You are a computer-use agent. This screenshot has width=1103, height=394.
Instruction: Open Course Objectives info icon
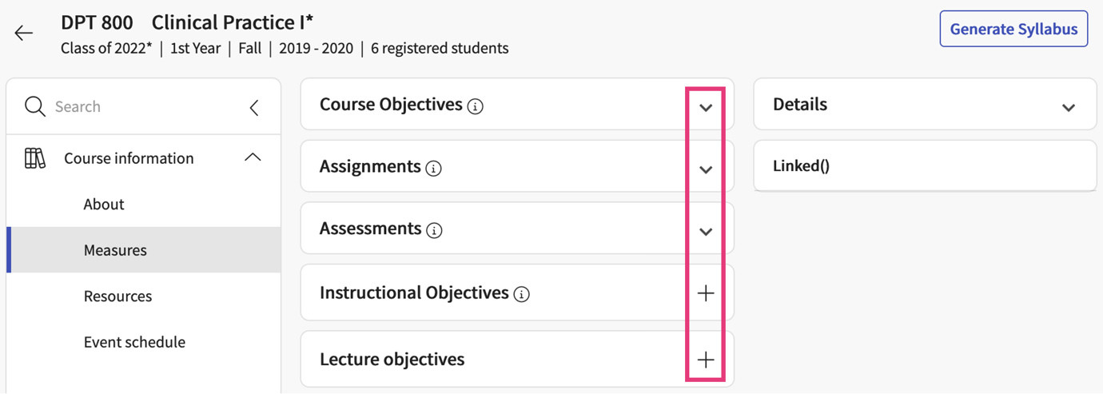[x=476, y=106]
